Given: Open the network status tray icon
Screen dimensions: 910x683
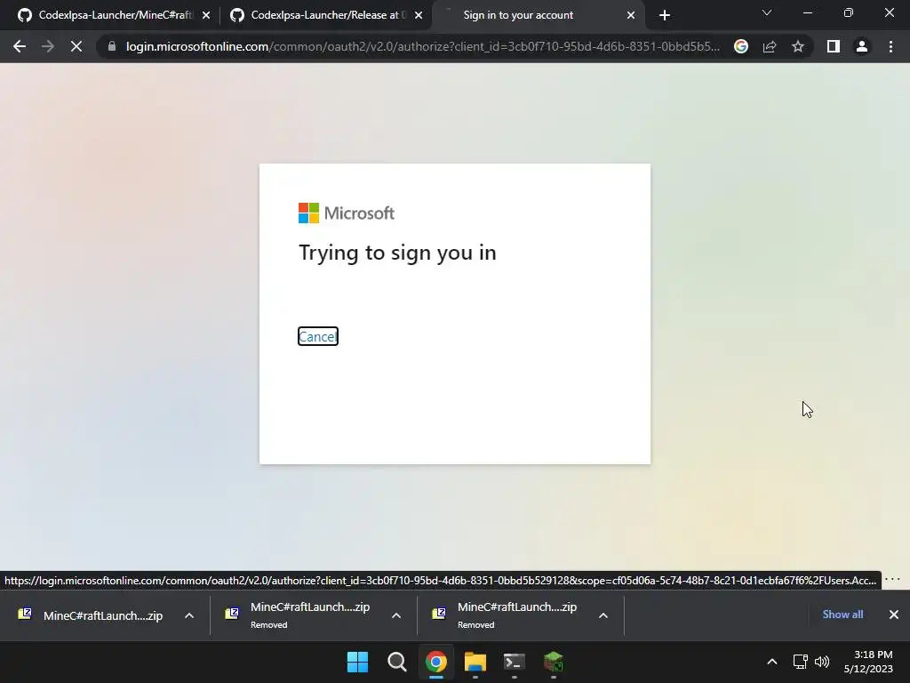Looking at the screenshot, I should (801, 662).
